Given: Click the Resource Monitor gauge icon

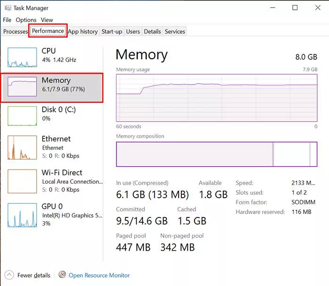Looking at the screenshot, I should pos(62,274).
